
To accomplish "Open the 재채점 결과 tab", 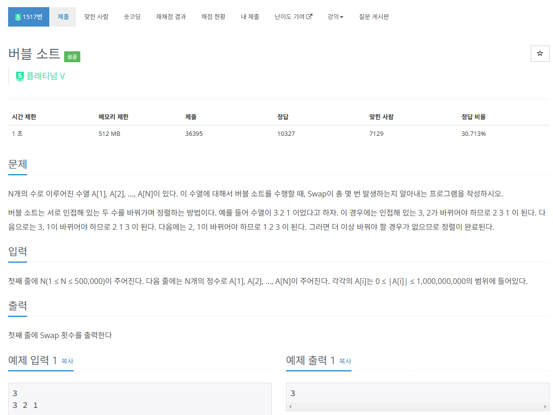I will click(x=171, y=16).
